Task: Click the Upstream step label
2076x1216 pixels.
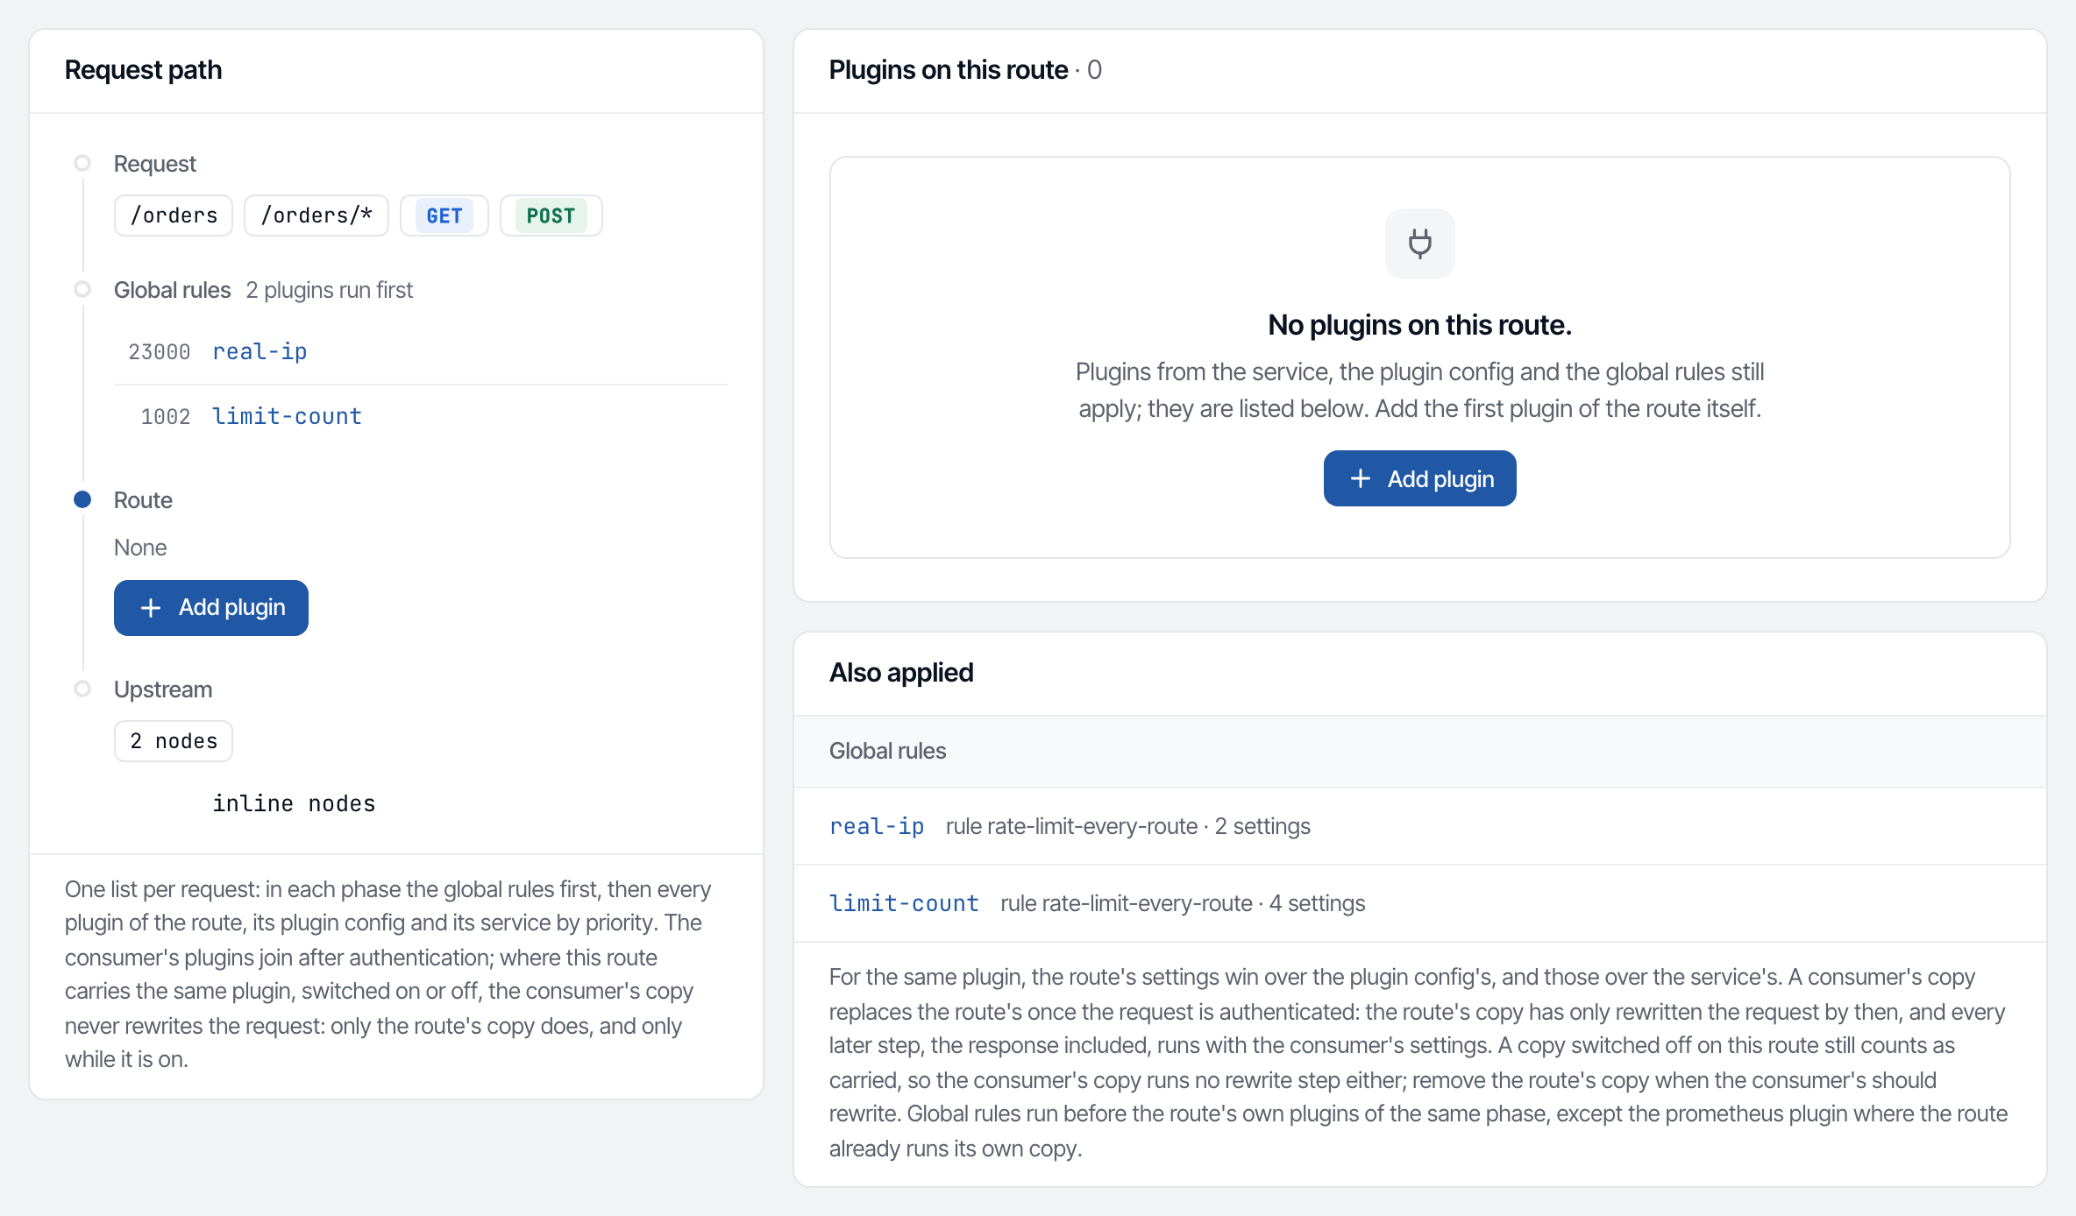Action: point(163,690)
